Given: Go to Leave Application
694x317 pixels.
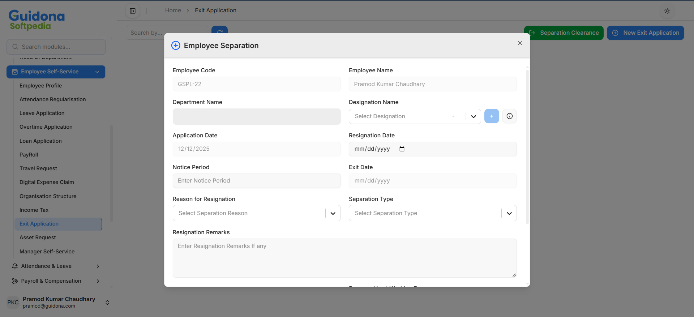Looking at the screenshot, I should [42, 113].
